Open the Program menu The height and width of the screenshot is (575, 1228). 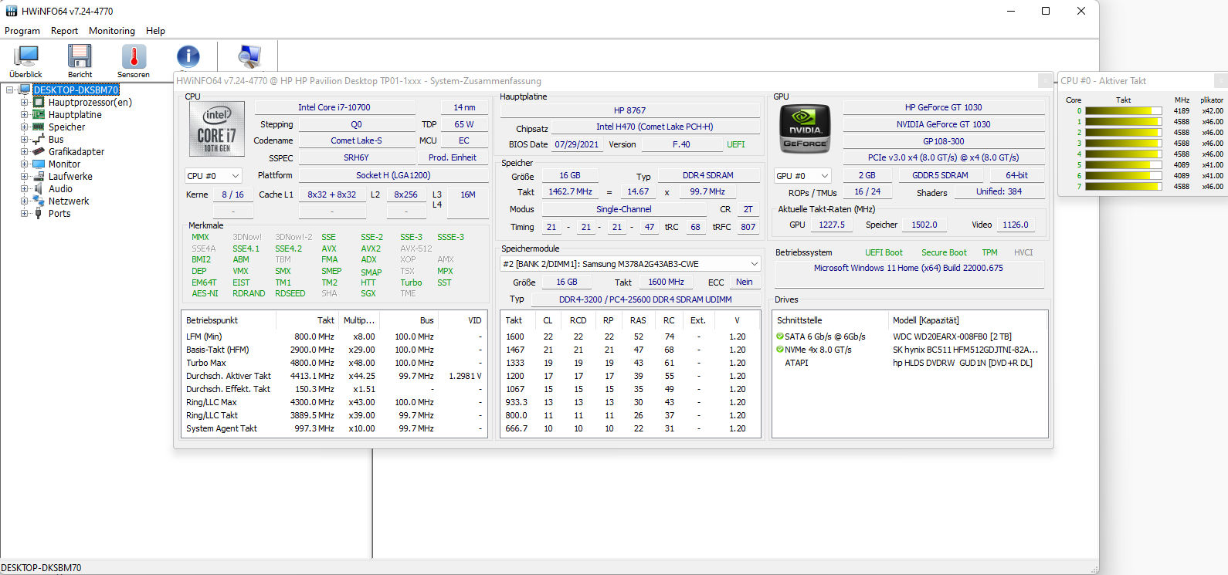click(x=22, y=31)
